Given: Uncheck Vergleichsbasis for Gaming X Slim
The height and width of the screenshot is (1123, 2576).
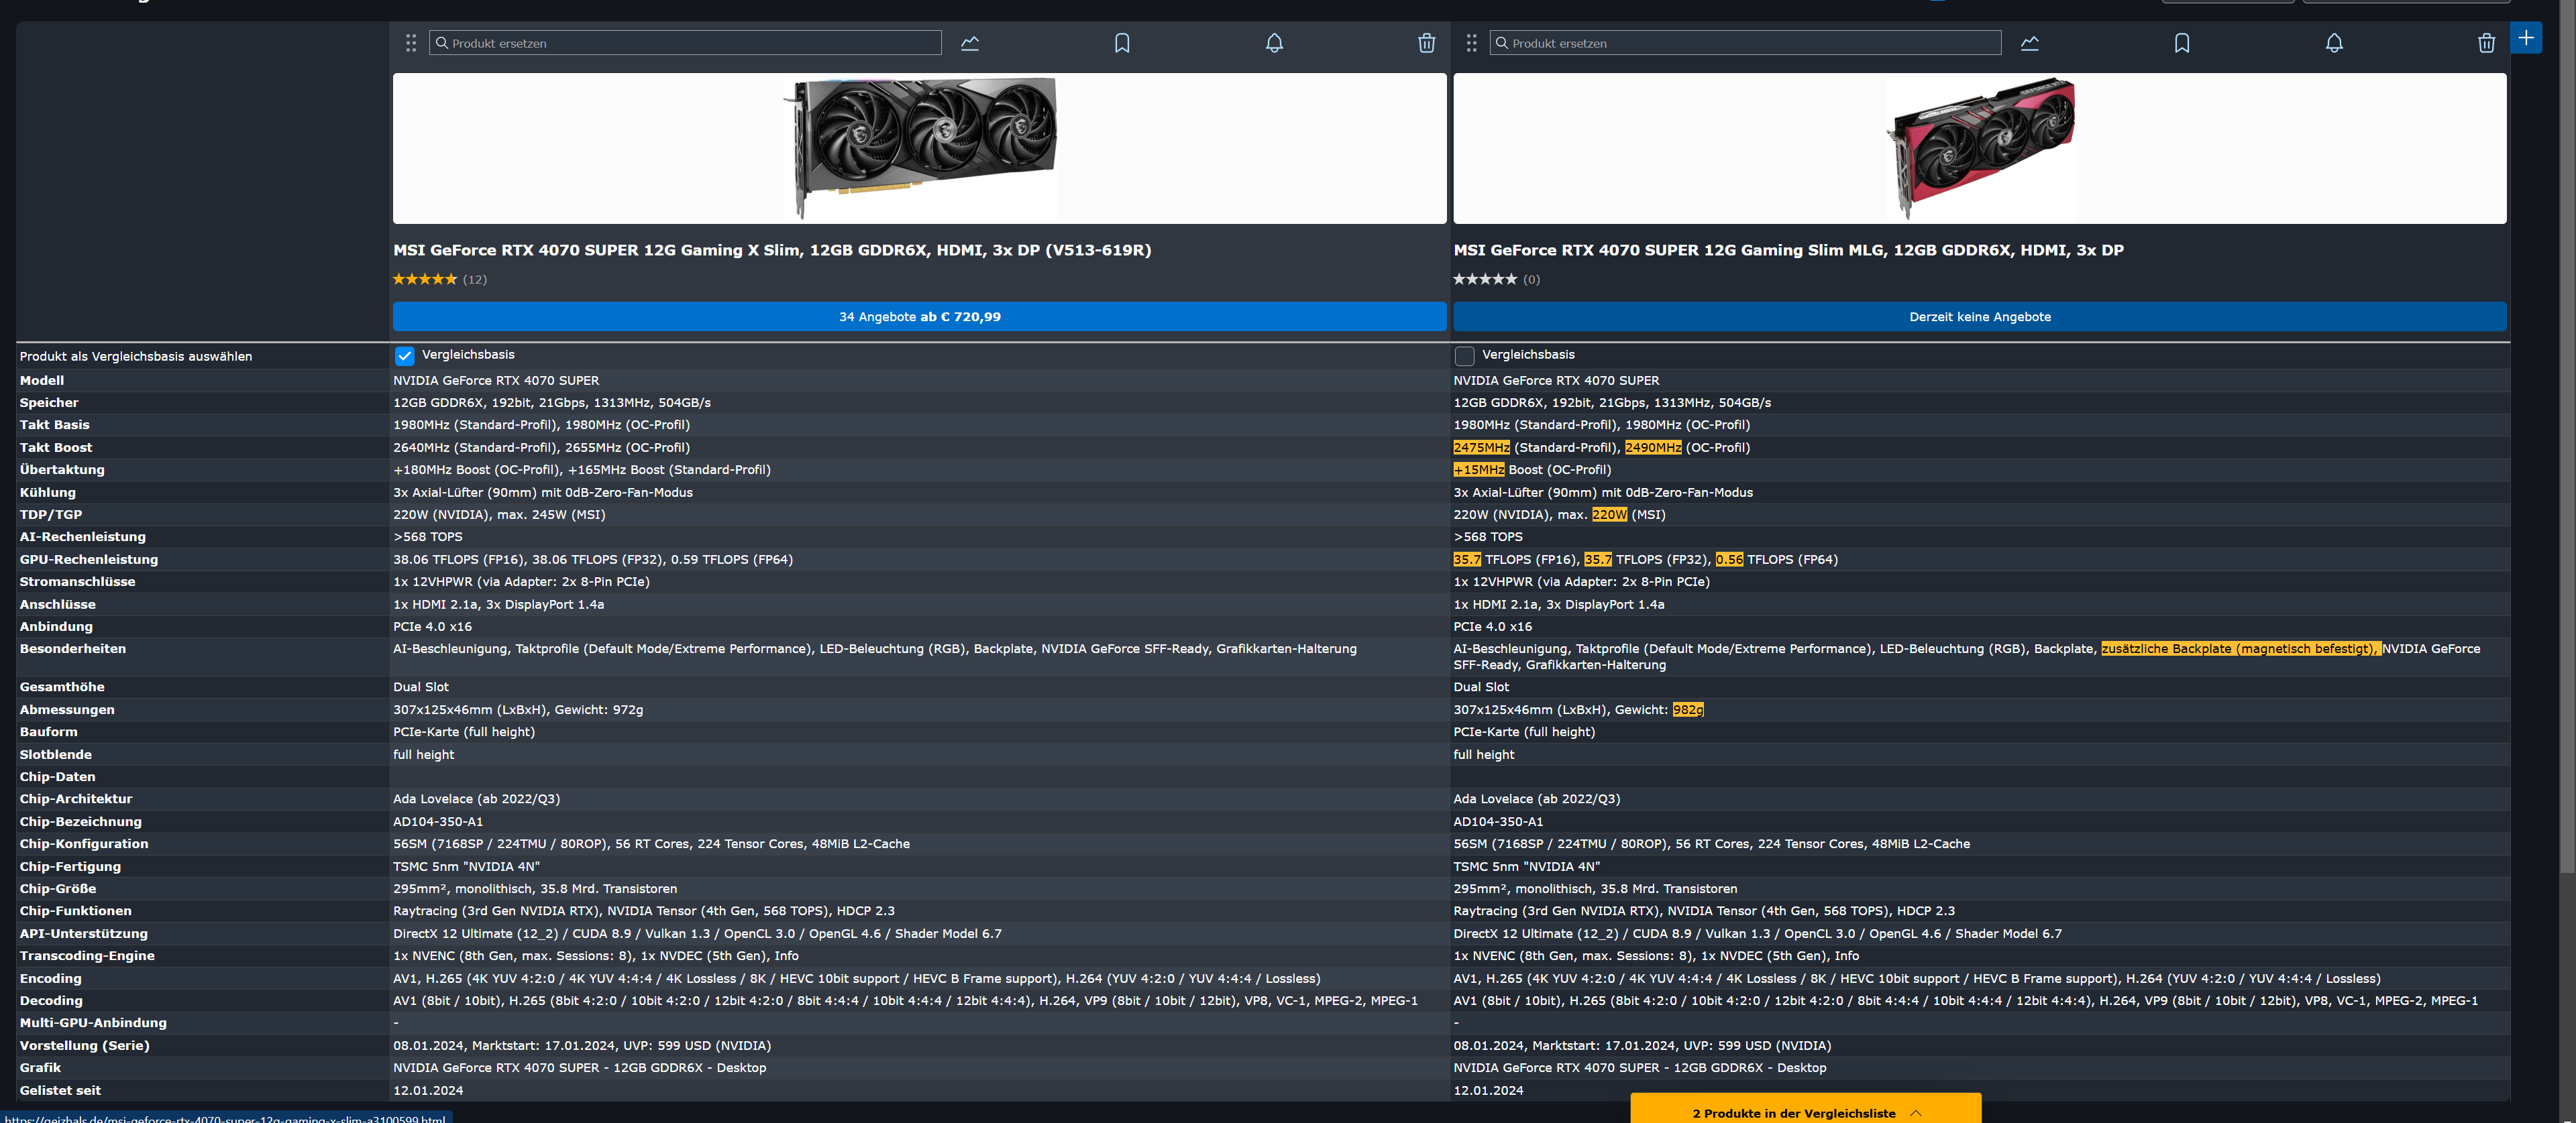Looking at the screenshot, I should coord(405,356).
